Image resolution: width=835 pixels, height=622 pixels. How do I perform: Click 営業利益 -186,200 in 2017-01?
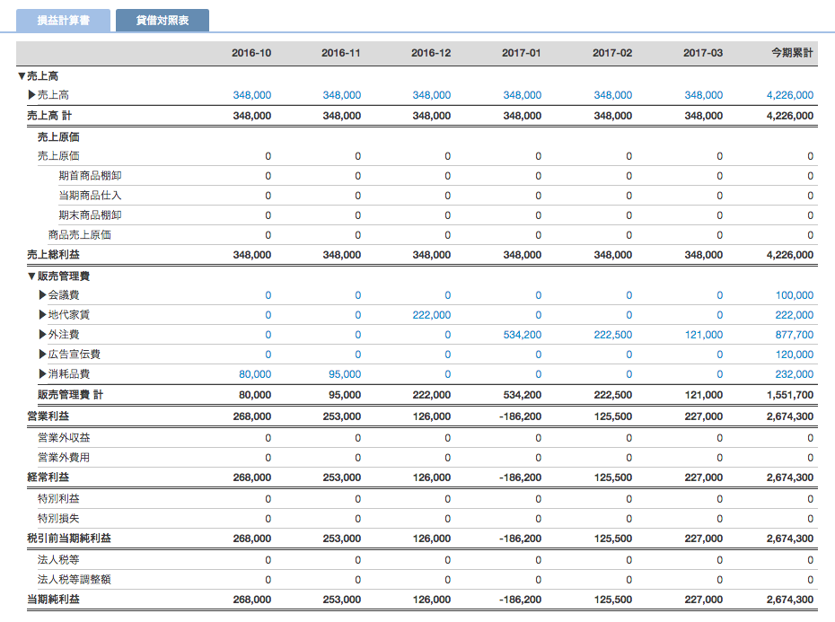point(520,416)
